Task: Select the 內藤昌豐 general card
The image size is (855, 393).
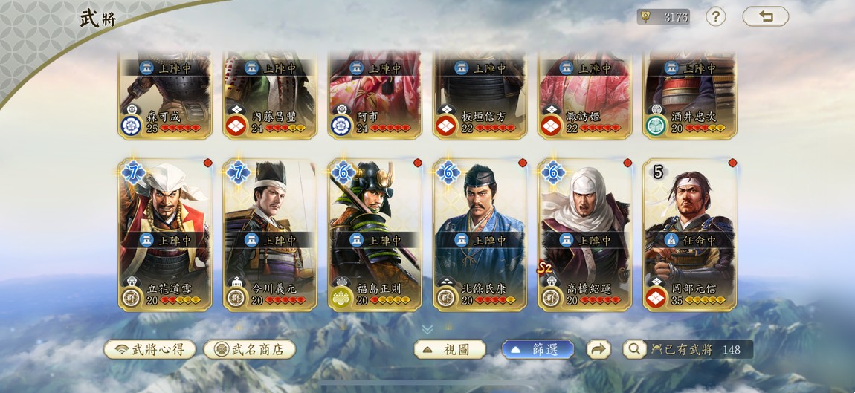Action: click(x=270, y=95)
